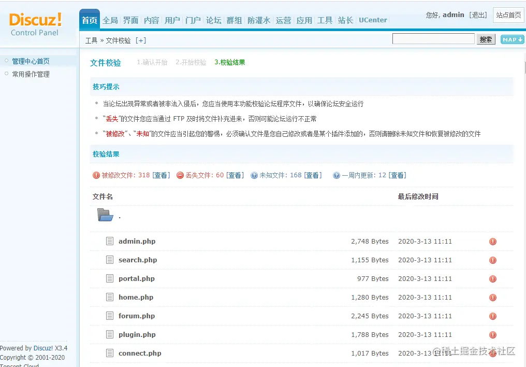This screenshot has height=367, width=526.
Task: Open the 站长 tab
Action: 345,21
